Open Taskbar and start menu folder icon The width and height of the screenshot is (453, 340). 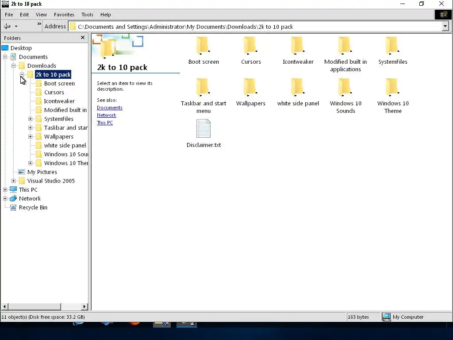tap(203, 88)
